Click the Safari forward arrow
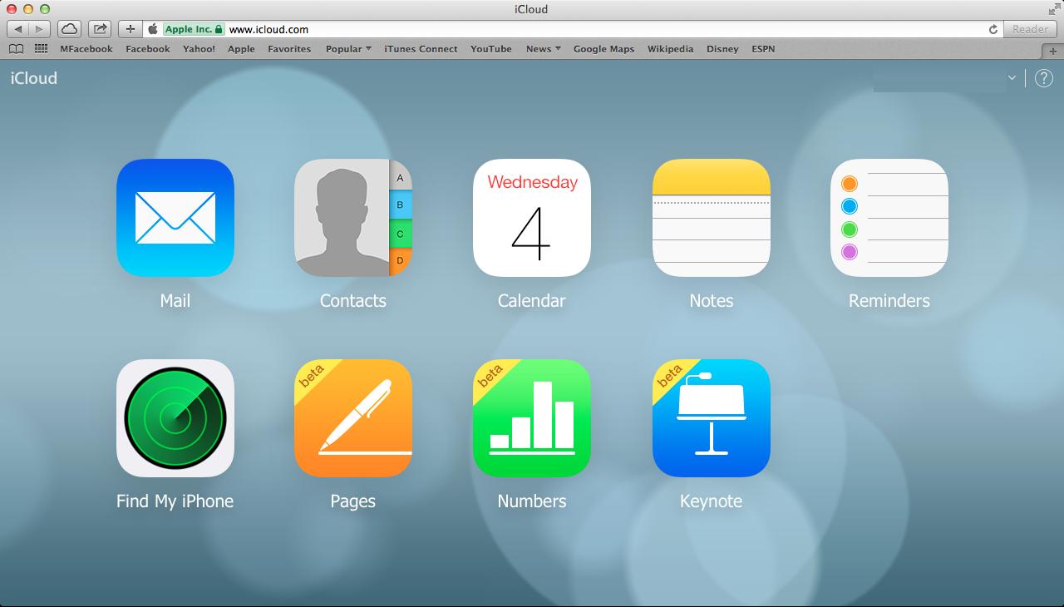 pyautogui.click(x=39, y=29)
